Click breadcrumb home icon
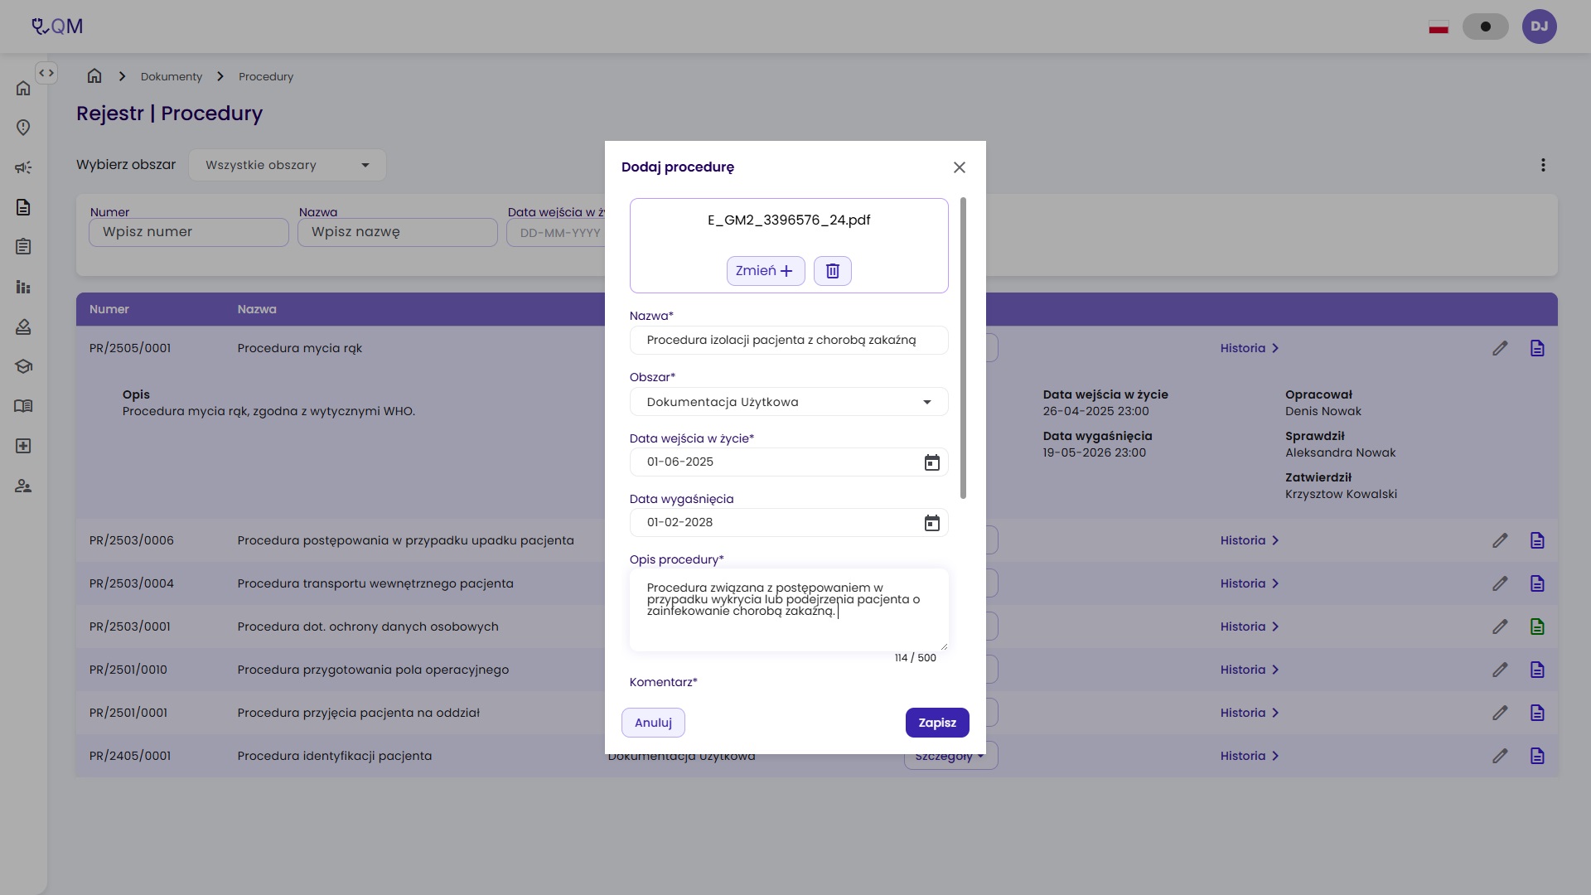 tap(94, 76)
